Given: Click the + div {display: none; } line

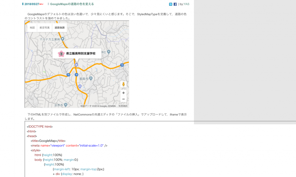Looking at the screenshot, I should pos(68,174).
